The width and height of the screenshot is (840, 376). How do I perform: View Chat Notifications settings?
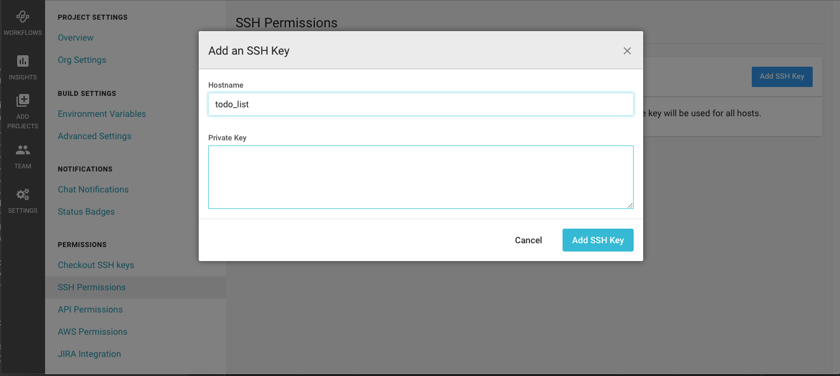point(93,189)
